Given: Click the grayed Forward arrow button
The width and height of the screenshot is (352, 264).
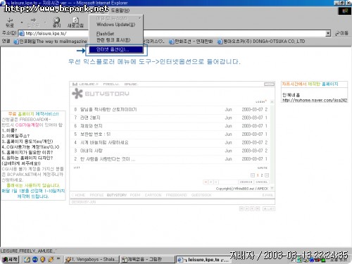Looking at the screenshot, I should [33, 23].
